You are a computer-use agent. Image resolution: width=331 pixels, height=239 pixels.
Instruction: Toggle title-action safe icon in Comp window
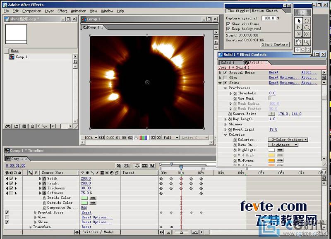pyautogui.click(x=102, y=138)
